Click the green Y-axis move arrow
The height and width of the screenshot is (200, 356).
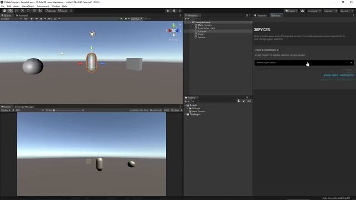point(91,48)
